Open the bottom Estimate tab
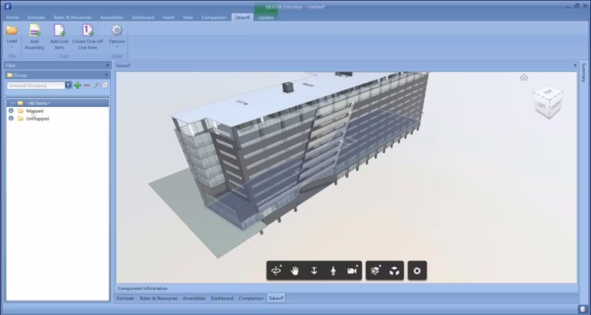This screenshot has height=315, width=591. point(125,298)
